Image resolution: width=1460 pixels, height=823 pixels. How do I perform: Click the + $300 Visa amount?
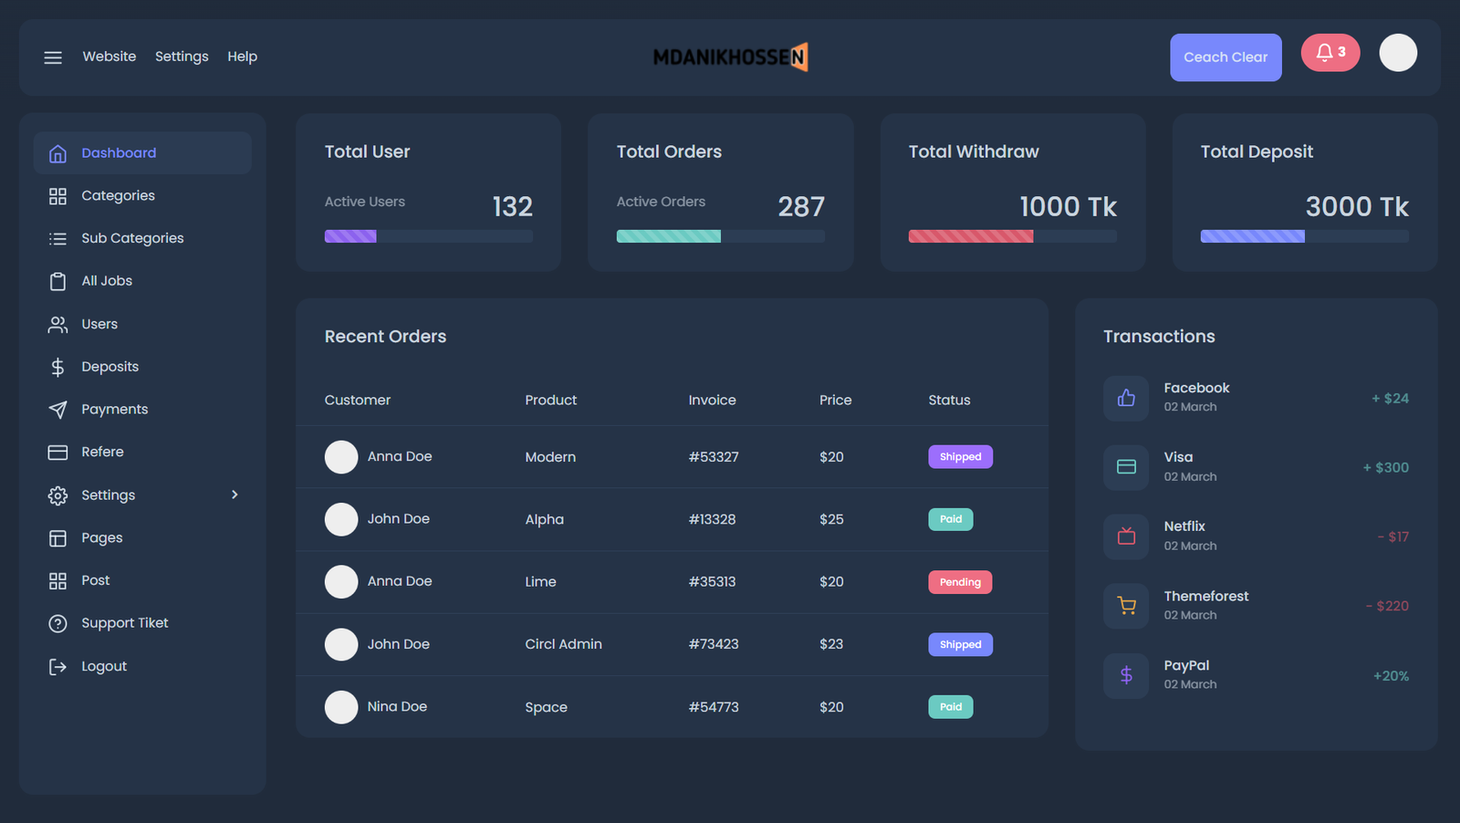click(1386, 467)
